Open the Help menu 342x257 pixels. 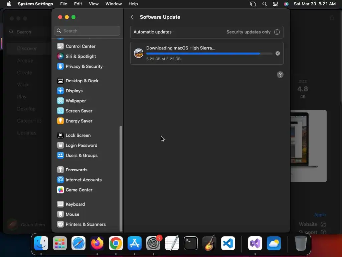[x=133, y=4]
